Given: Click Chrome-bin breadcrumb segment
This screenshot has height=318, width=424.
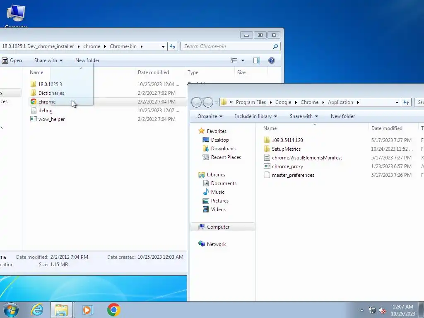Looking at the screenshot, I should 123,46.
